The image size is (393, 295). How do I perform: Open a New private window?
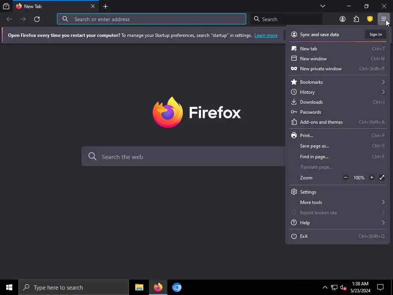click(338, 69)
